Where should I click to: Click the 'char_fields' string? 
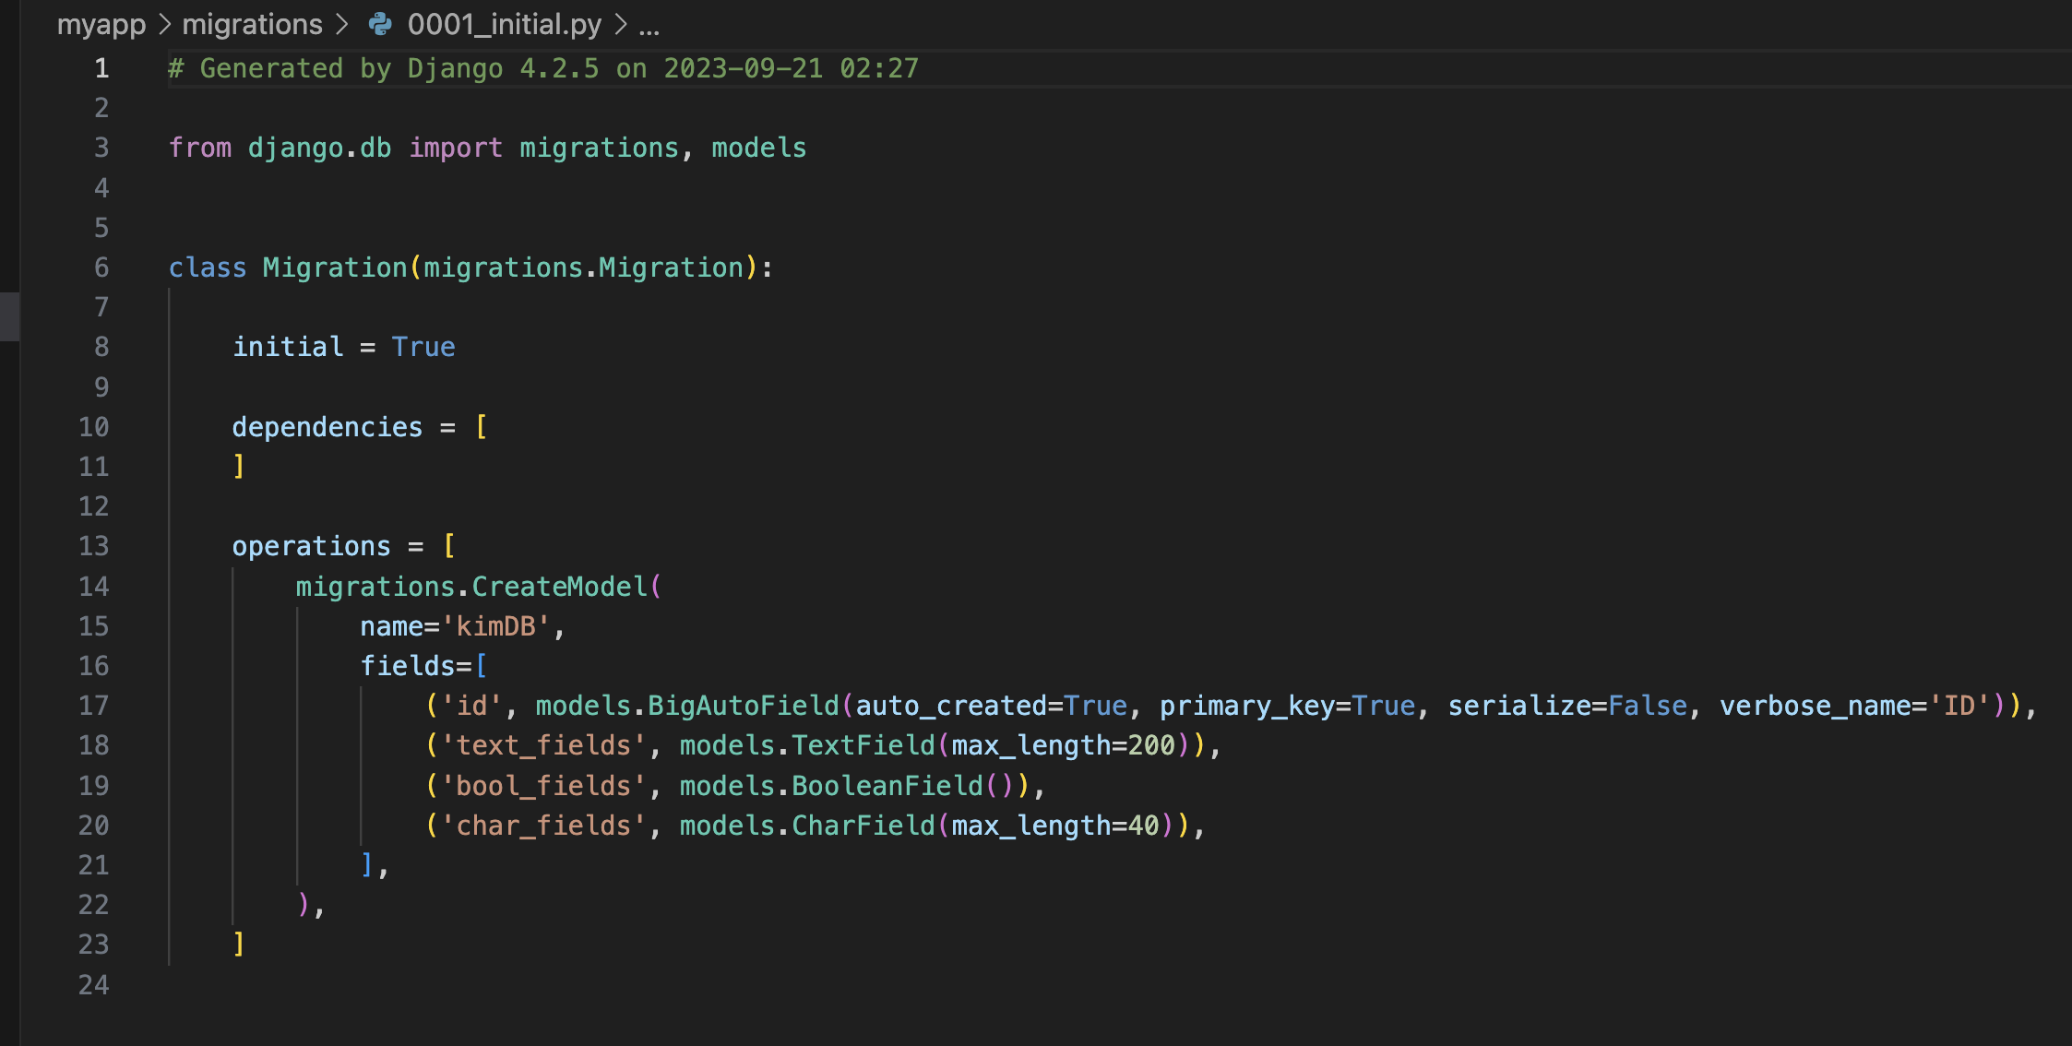(544, 826)
